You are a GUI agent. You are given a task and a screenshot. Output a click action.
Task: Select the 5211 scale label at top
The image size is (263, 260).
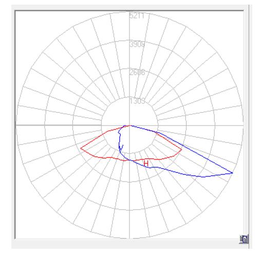(137, 16)
